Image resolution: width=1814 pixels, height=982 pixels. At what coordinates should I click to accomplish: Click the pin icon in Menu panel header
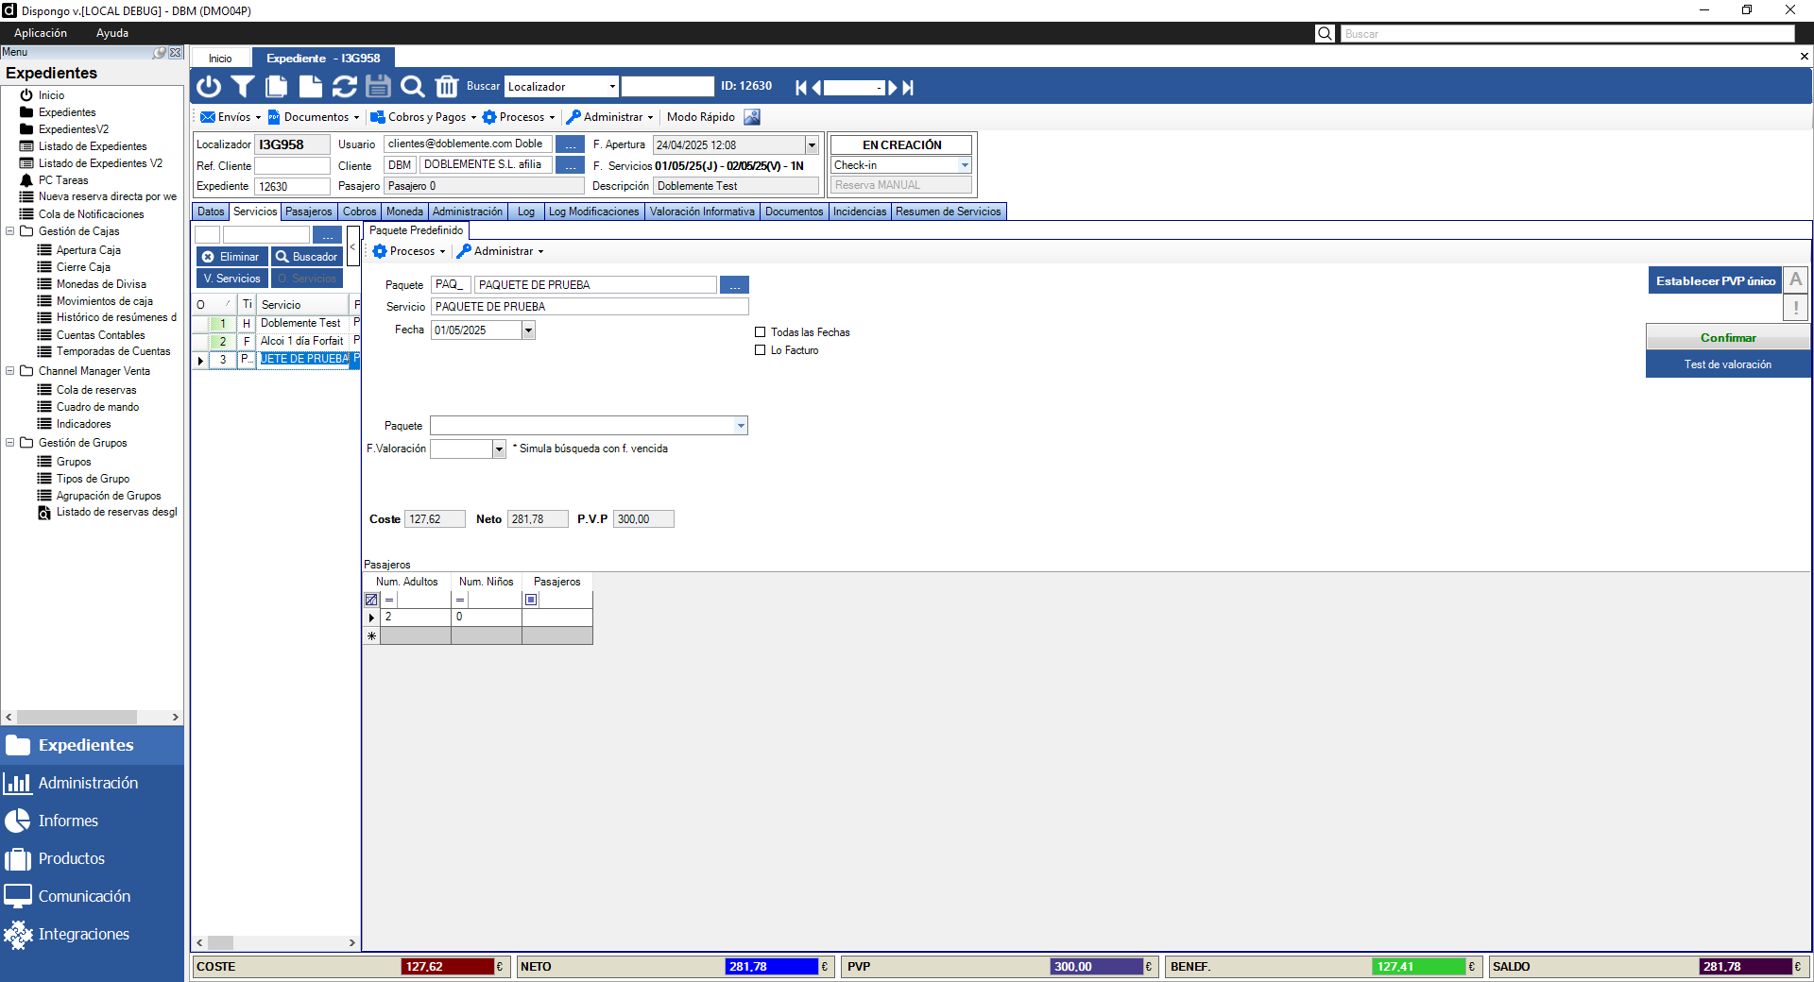click(x=161, y=53)
